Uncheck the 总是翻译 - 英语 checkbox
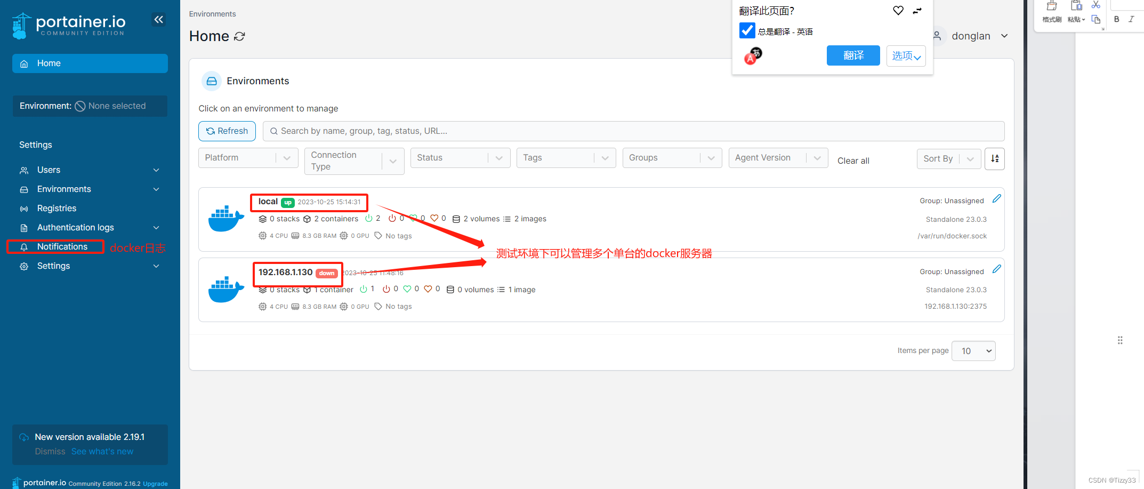This screenshot has height=489, width=1144. click(747, 31)
